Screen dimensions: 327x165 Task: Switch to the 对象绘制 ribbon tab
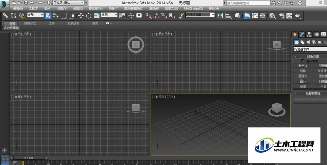(73, 23)
